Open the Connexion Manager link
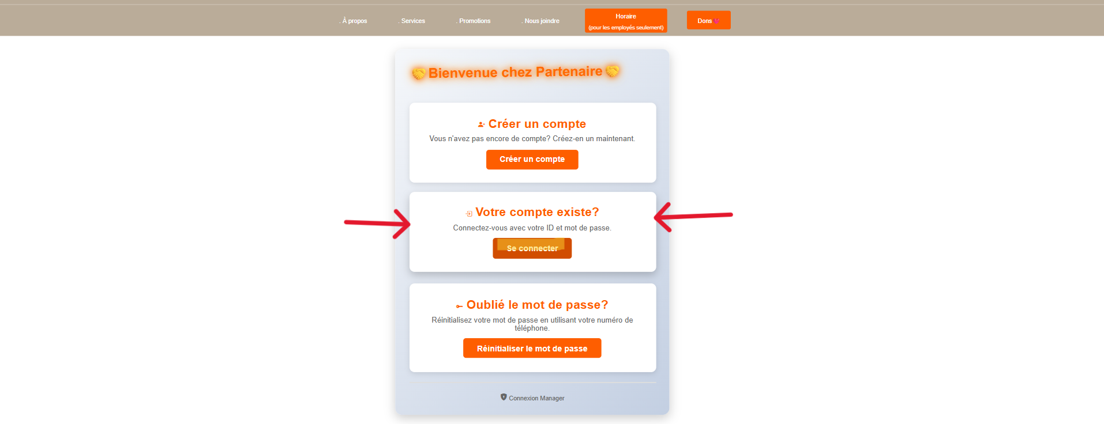 pyautogui.click(x=536, y=398)
